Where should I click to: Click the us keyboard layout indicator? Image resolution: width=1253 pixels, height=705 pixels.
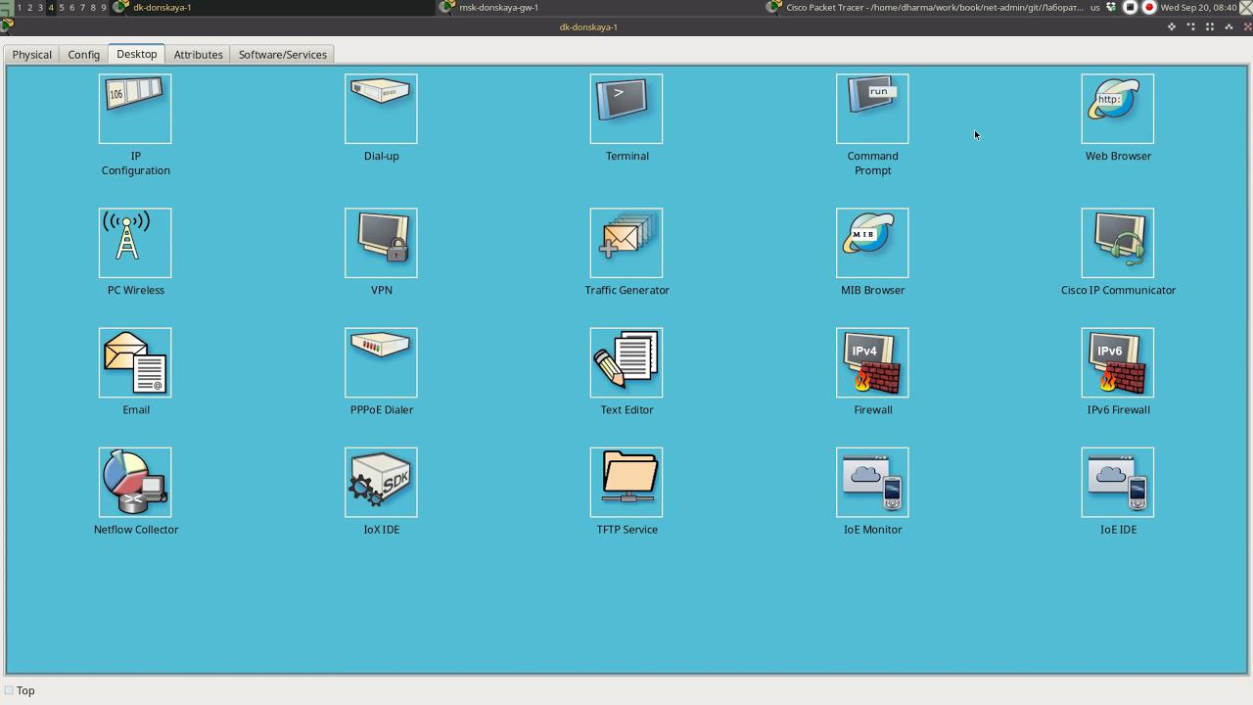(x=1094, y=7)
